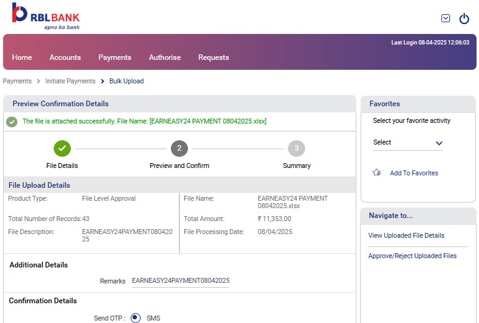Image resolution: width=479 pixels, height=323 pixels.
Task: Click the Add To Favorites link
Action: click(414, 173)
